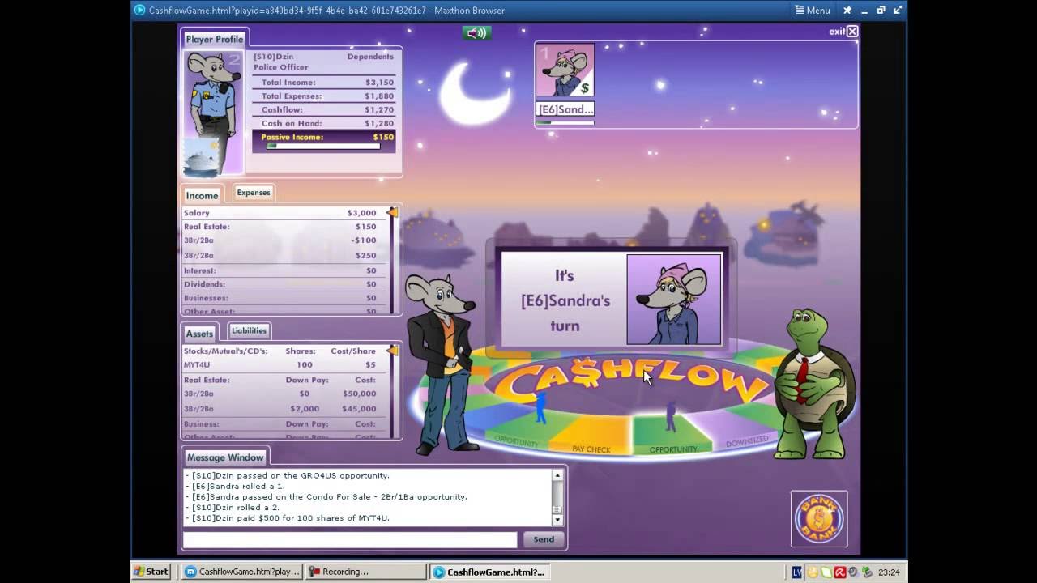
Task: Switch to the Income tab
Action: pyautogui.click(x=202, y=195)
